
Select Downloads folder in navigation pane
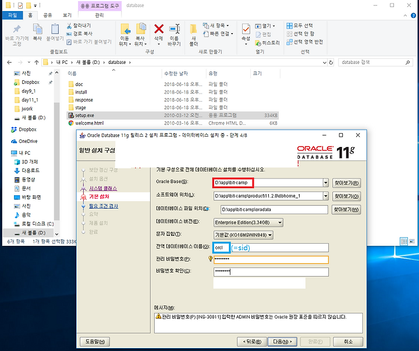(30, 170)
